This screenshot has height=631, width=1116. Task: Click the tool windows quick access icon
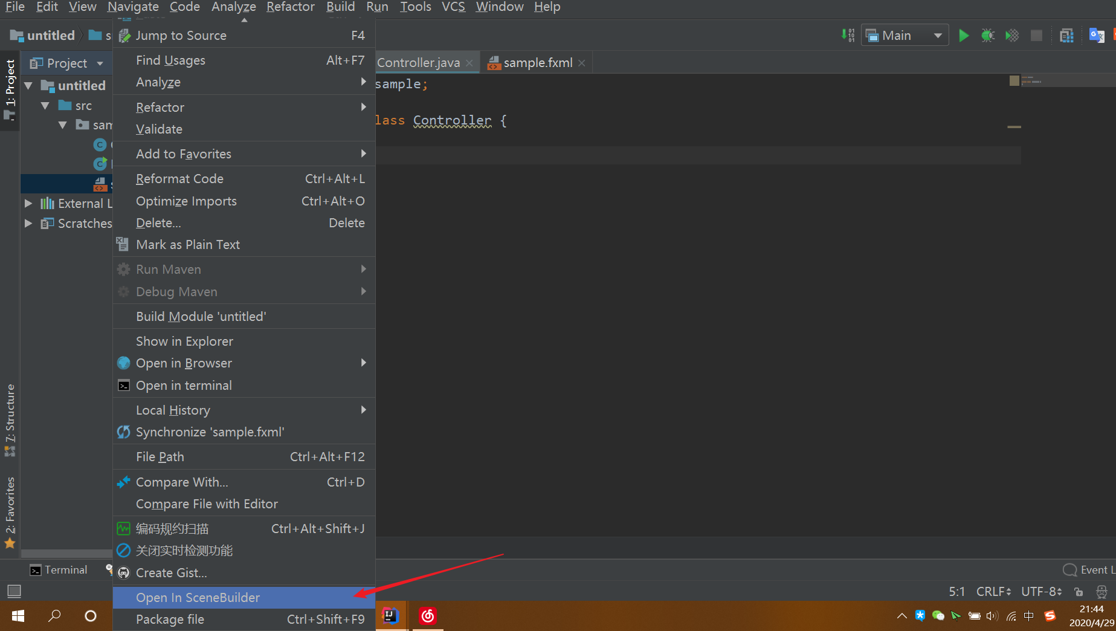coord(14,591)
